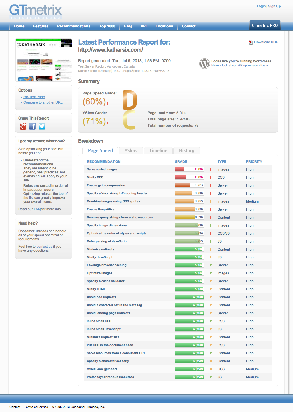Sort by the TYPE column header

(x=222, y=162)
